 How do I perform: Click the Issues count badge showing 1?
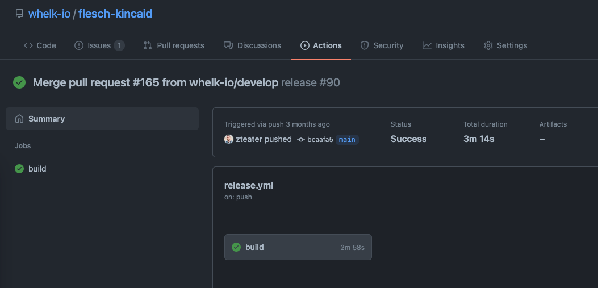click(119, 45)
